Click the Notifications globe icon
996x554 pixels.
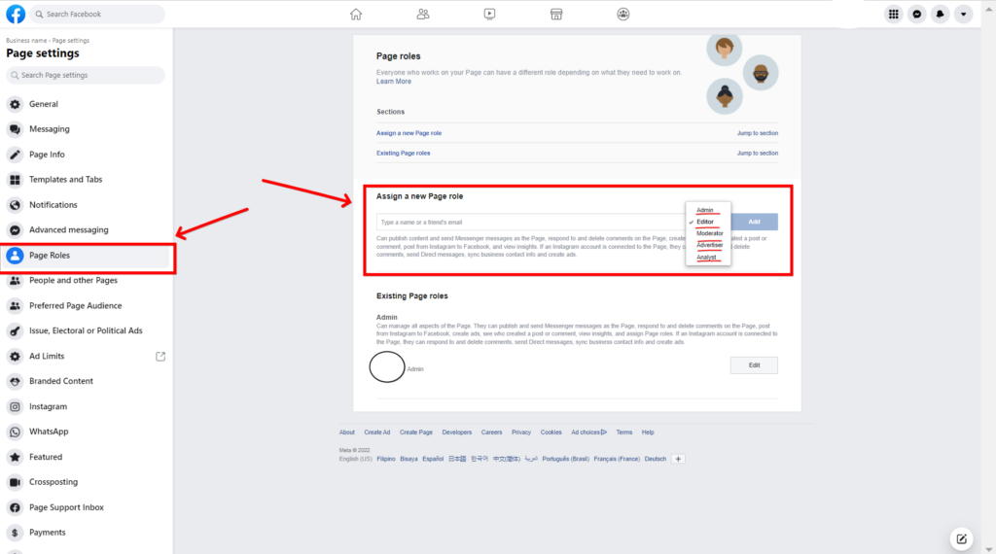pos(16,205)
